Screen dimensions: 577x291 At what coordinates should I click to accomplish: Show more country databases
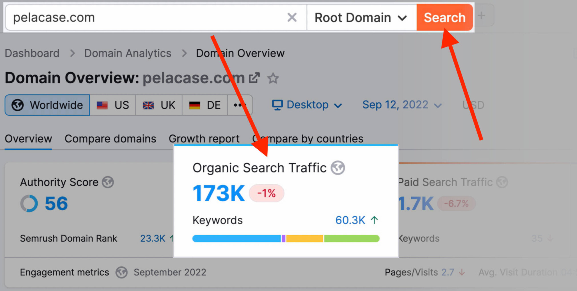pos(240,105)
